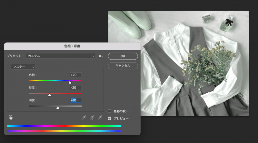The height and width of the screenshot is (143, 258).
Task: Click the 色相・彩度 dialog title bar
Action: click(x=72, y=46)
